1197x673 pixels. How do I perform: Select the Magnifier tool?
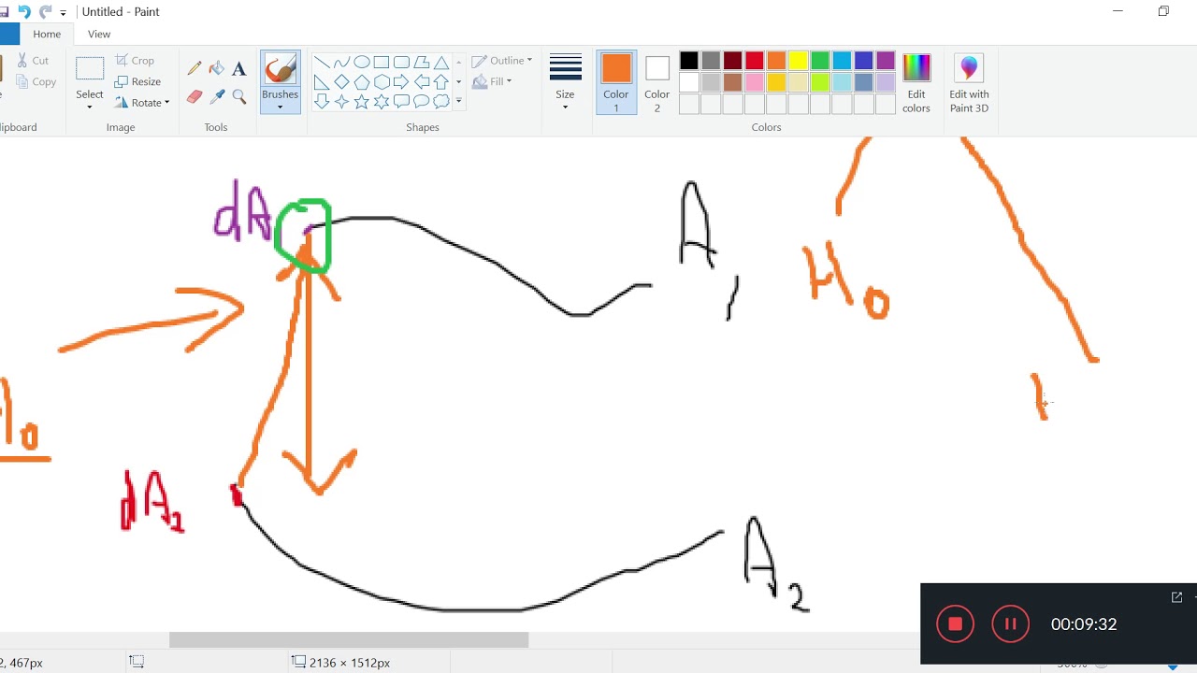coord(239,96)
